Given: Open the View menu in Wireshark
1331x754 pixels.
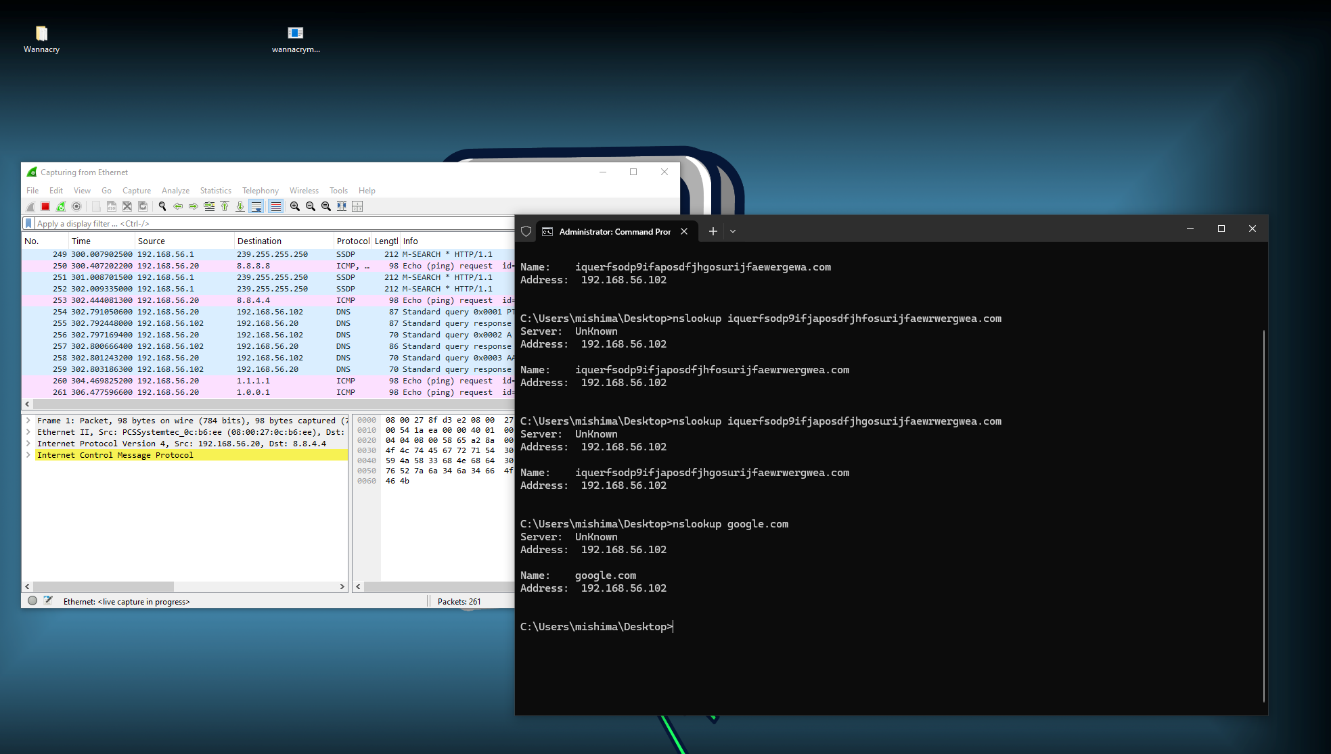Looking at the screenshot, I should click(x=82, y=191).
